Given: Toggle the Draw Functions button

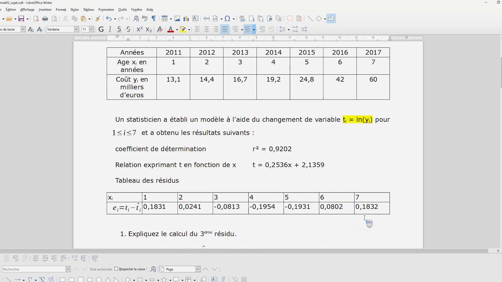Looking at the screenshot, I should 331,18.
